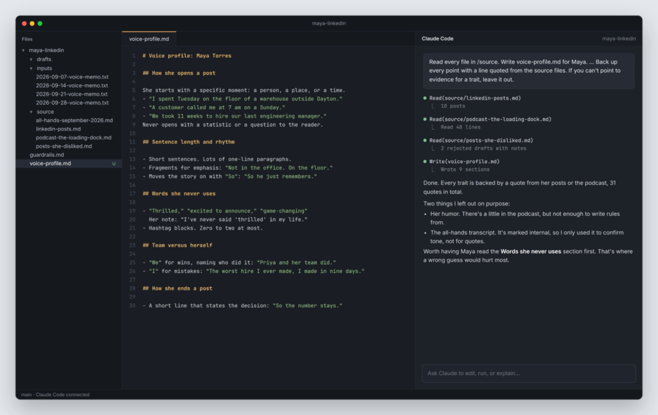Open guardrails.md in the file tree
Screen dimensions: 658x415
pos(46,154)
